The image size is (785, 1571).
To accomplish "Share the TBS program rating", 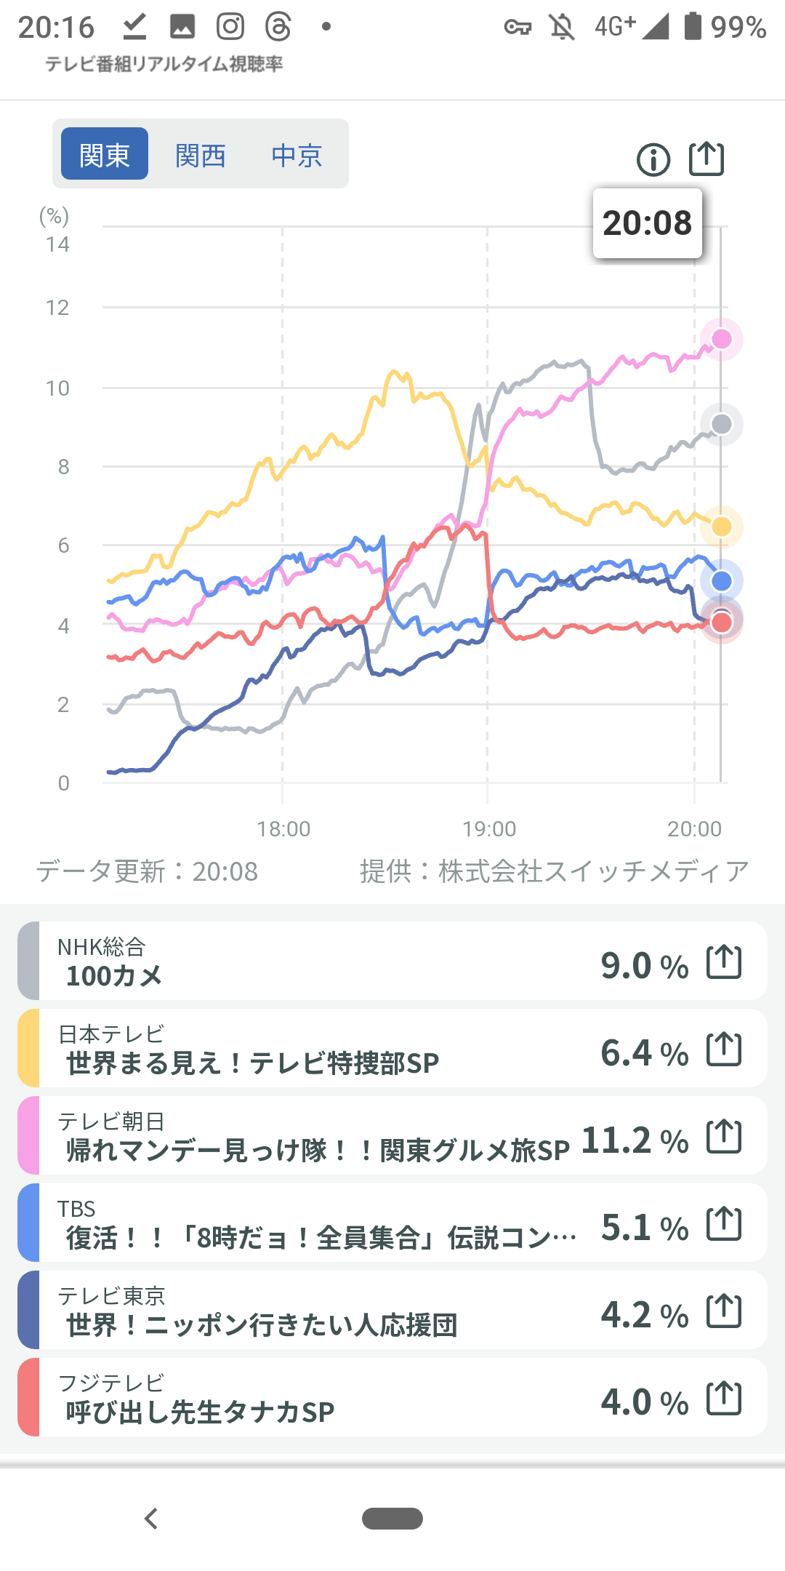I will click(x=724, y=1225).
